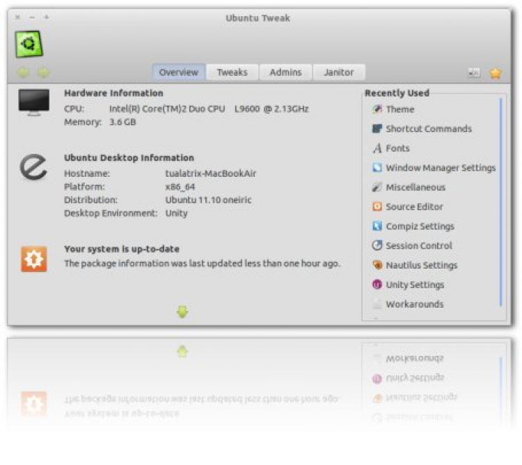Image resolution: width=522 pixels, height=465 pixels.
Task: Click the Shortcut Commands icon
Action: tap(377, 129)
